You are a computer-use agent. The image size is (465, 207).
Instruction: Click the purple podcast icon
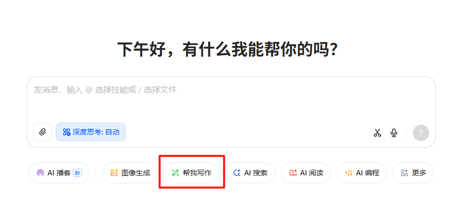tap(40, 173)
